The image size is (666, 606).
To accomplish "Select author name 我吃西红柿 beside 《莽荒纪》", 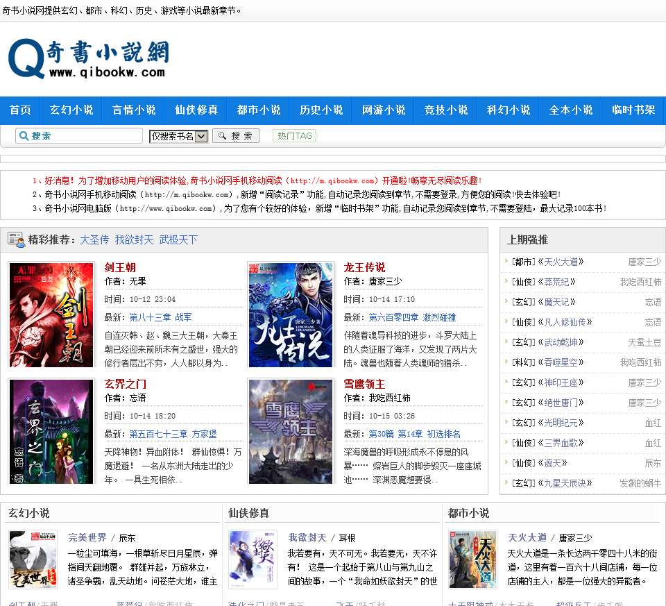I will 640,282.
